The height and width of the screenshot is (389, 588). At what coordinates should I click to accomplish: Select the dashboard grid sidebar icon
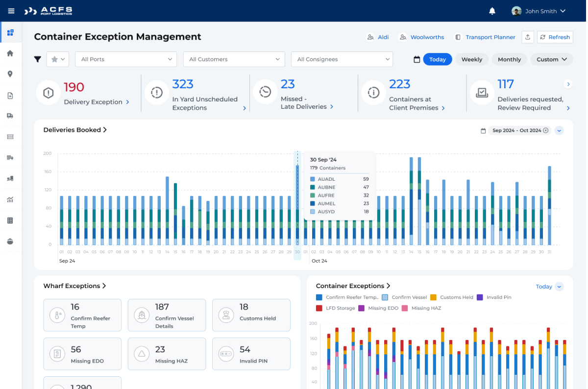pos(10,33)
